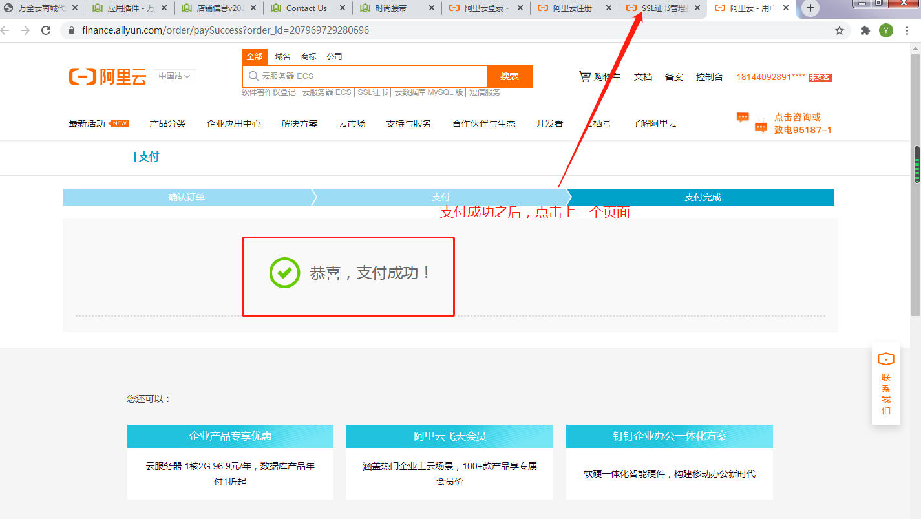Click the green success checkmark icon
This screenshot has width=921, height=519.
[x=284, y=273]
